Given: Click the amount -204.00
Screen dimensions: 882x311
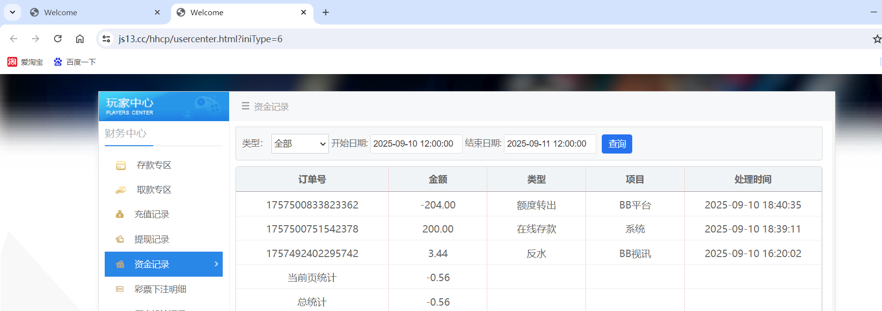Looking at the screenshot, I should pyautogui.click(x=438, y=205).
